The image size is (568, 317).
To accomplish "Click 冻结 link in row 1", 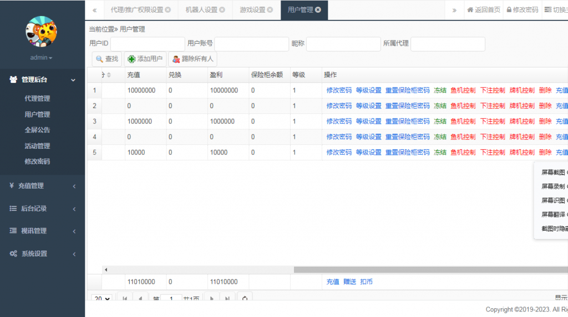I will pyautogui.click(x=440, y=91).
